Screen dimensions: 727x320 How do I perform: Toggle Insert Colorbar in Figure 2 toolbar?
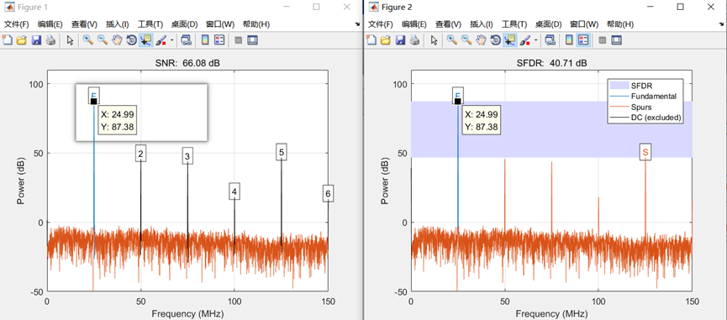pos(569,40)
